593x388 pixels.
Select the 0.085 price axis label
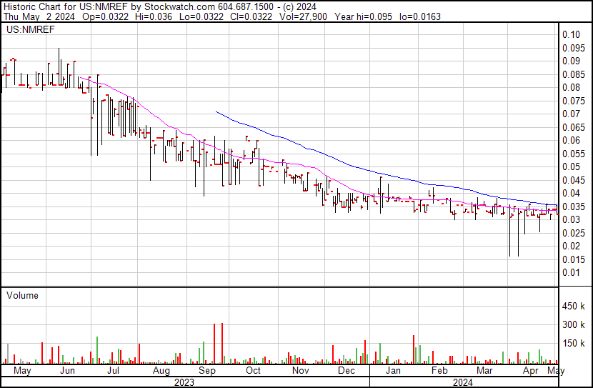pyautogui.click(x=574, y=74)
